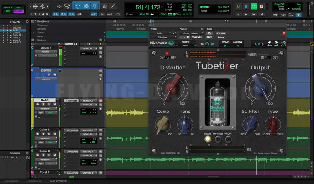The height and width of the screenshot is (184, 314).
Task: Select SPOT edit mode
Action: (19, 8)
